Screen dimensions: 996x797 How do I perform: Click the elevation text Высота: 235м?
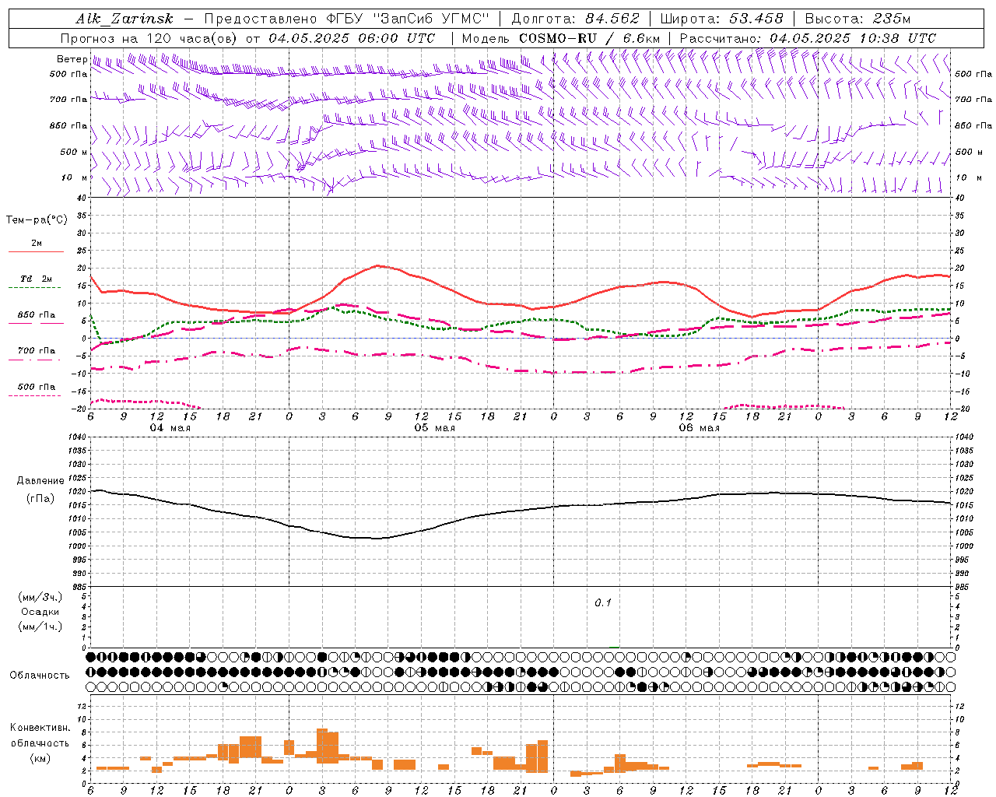pos(857,19)
